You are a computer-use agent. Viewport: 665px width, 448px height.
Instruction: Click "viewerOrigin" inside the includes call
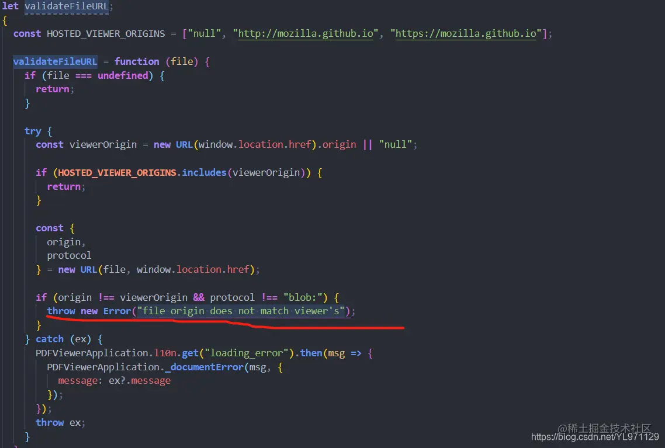tap(266, 172)
